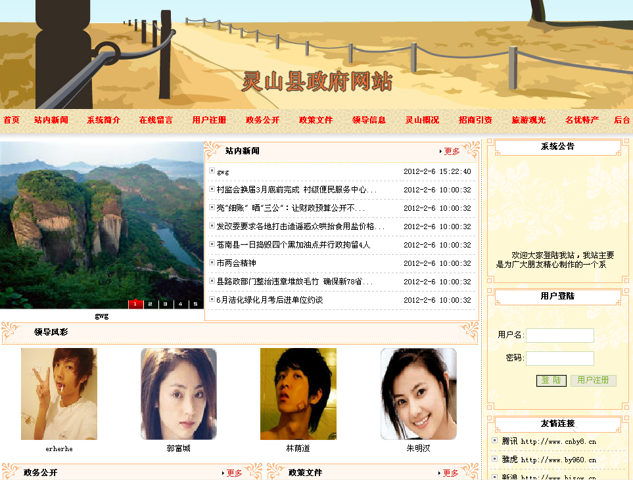Open 旅游观光 navigation item
The width and height of the screenshot is (633, 480).
(x=529, y=120)
